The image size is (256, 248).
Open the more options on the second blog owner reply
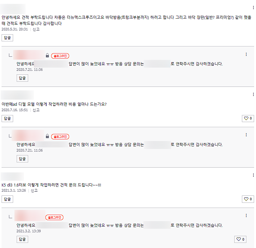click(246, 135)
